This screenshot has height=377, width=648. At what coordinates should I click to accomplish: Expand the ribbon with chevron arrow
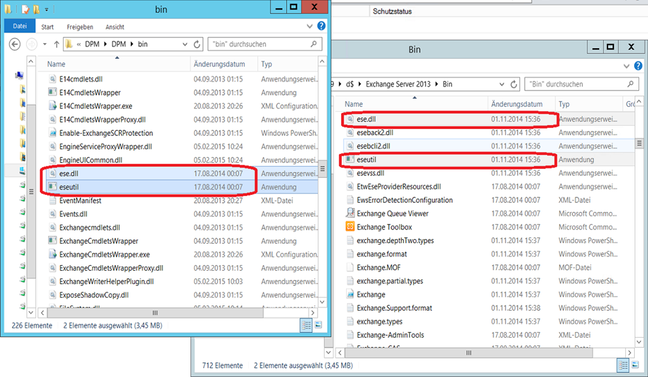pyautogui.click(x=309, y=27)
